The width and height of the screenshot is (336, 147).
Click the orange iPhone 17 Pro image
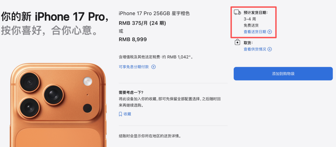pos(58,105)
